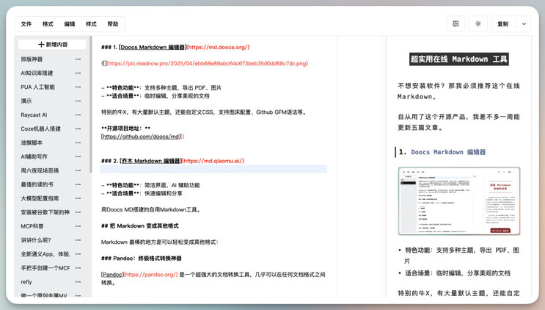Viewport: 545px width, 310px height.
Task: Open the three-dot menu for MCP科普
Action: pyautogui.click(x=78, y=226)
